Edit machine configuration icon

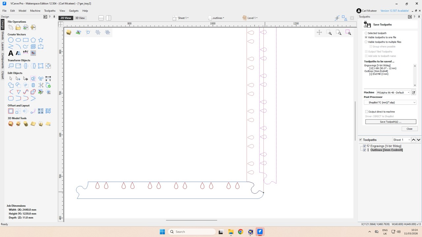click(414, 92)
